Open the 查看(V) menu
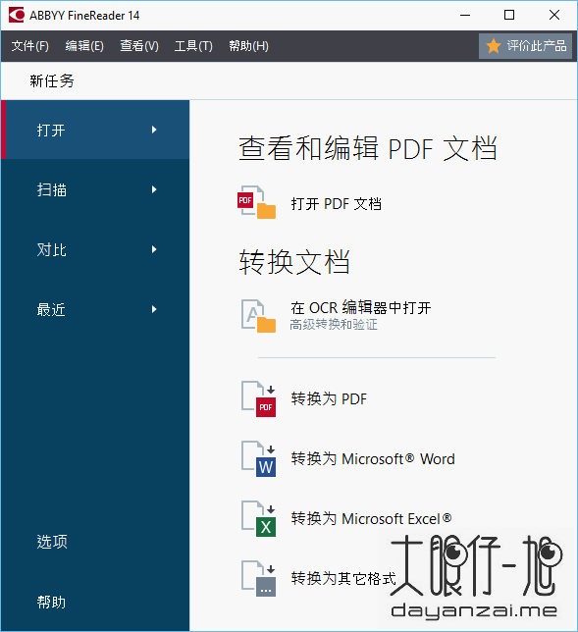 click(139, 46)
